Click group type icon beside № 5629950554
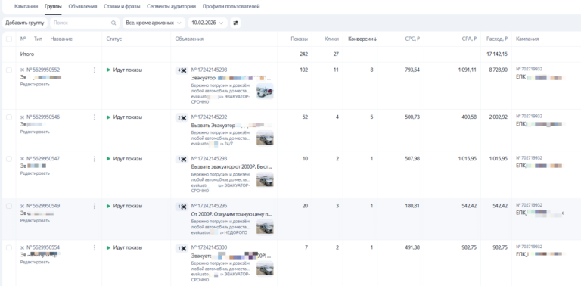581x286 pixels. tap(22, 247)
